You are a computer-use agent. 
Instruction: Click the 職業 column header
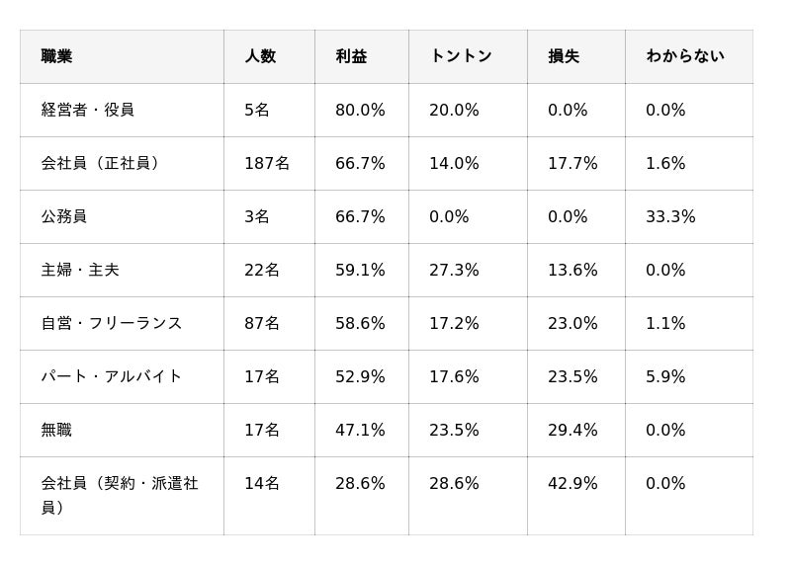click(56, 56)
